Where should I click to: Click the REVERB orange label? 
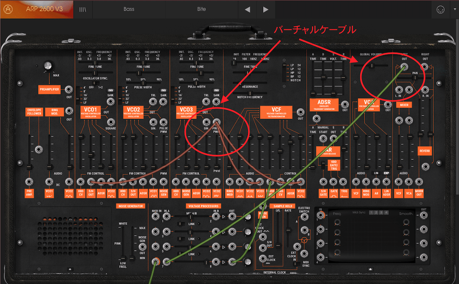424,151
